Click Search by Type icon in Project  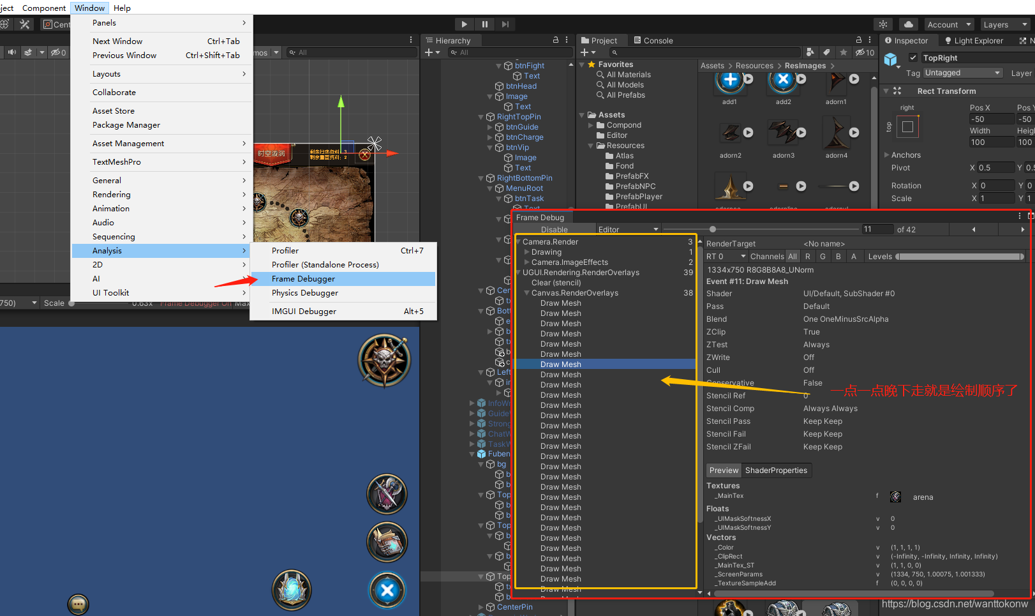[810, 52]
